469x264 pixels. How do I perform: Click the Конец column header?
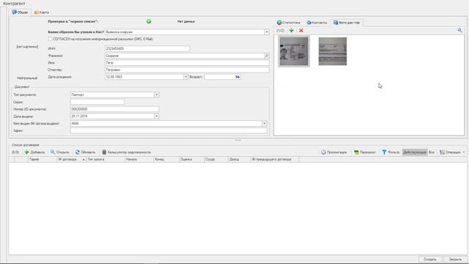point(166,160)
